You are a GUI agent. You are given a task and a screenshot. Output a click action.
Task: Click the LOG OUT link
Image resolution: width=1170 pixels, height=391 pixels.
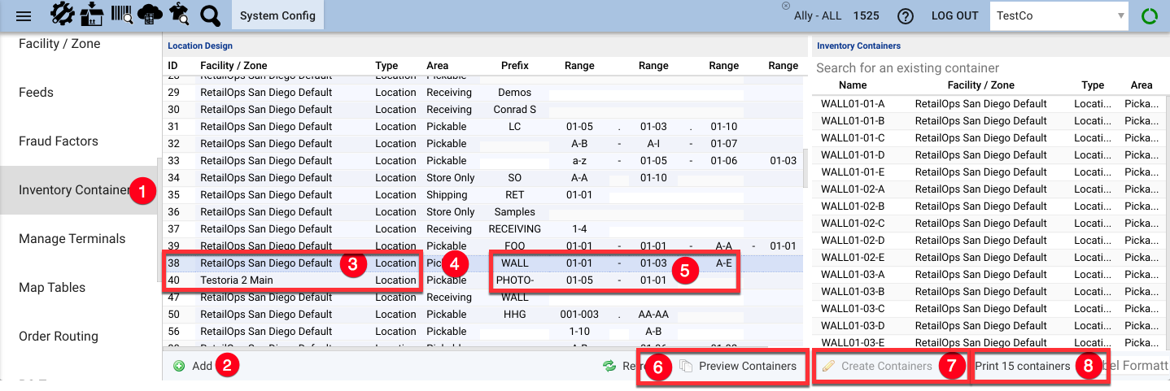[x=954, y=16]
